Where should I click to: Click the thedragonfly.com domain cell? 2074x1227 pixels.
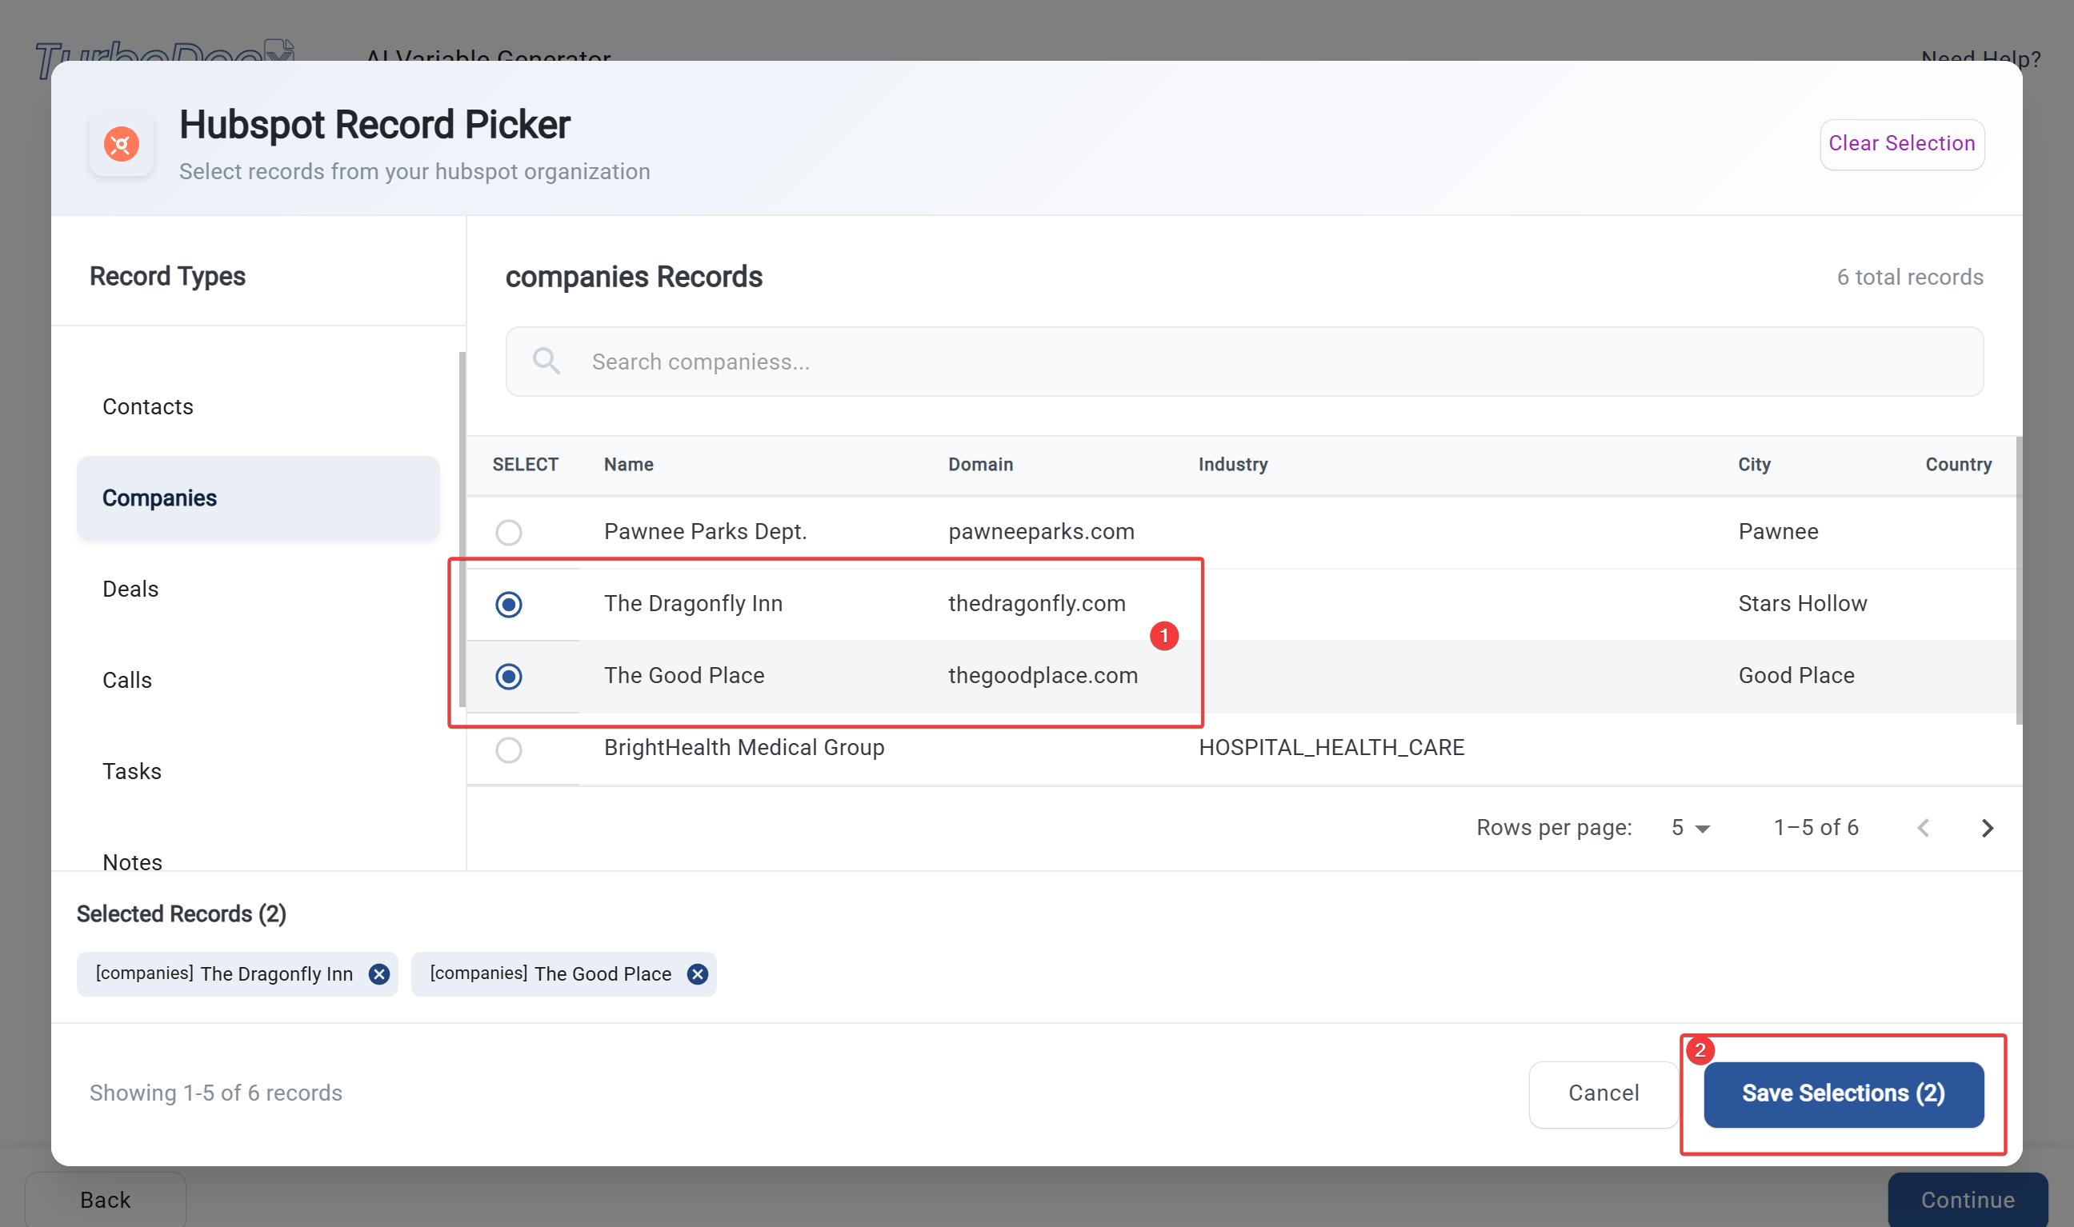click(1036, 604)
